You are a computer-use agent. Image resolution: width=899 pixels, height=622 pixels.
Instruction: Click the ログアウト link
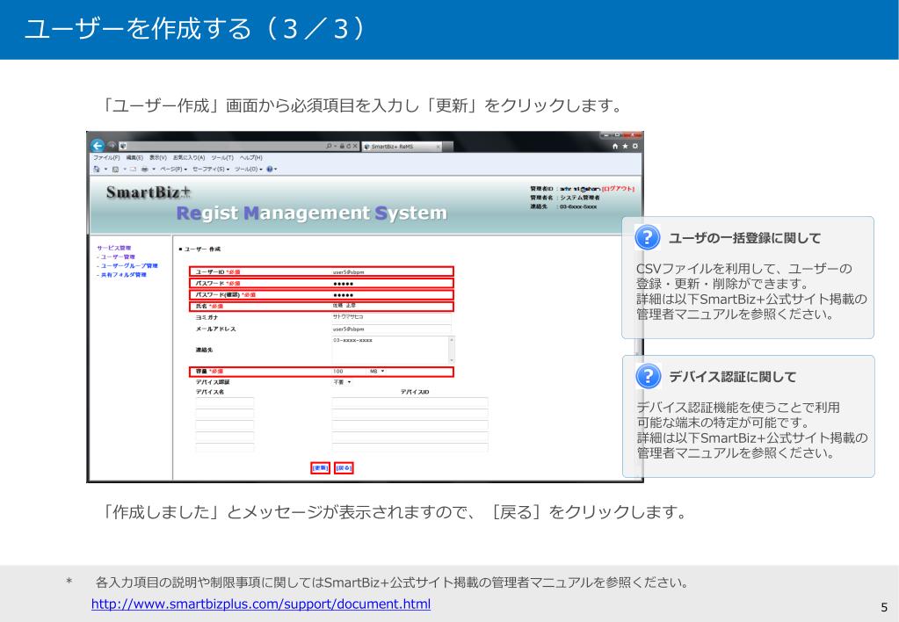[618, 189]
